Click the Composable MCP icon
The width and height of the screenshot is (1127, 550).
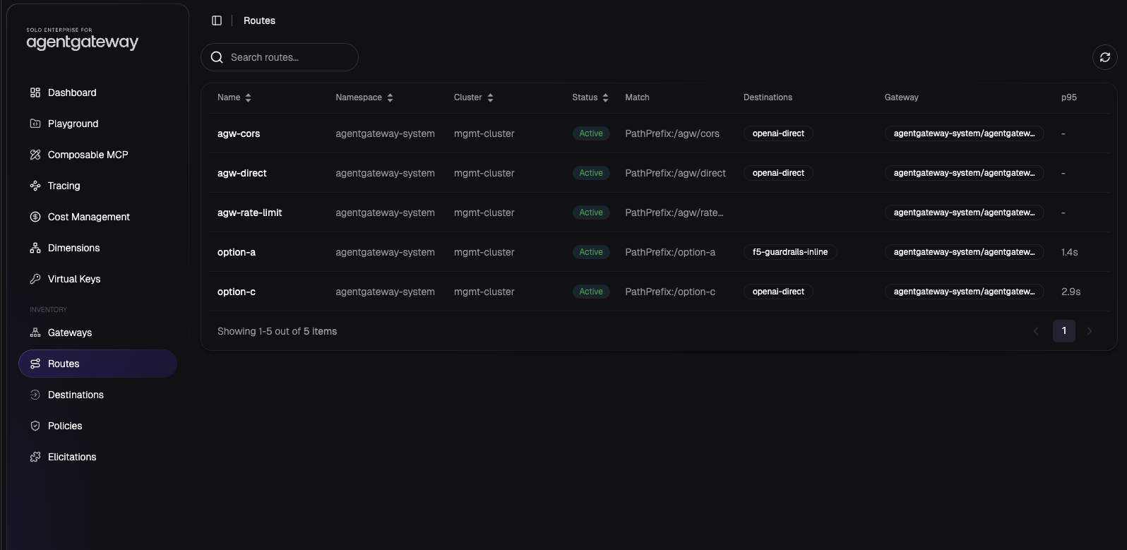35,155
